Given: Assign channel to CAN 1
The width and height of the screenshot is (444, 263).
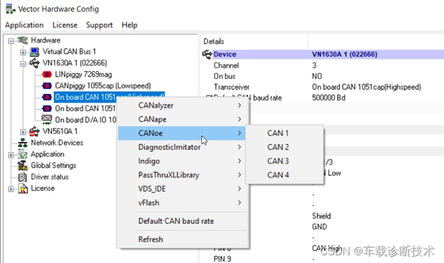Looking at the screenshot, I should pyautogui.click(x=284, y=133).
